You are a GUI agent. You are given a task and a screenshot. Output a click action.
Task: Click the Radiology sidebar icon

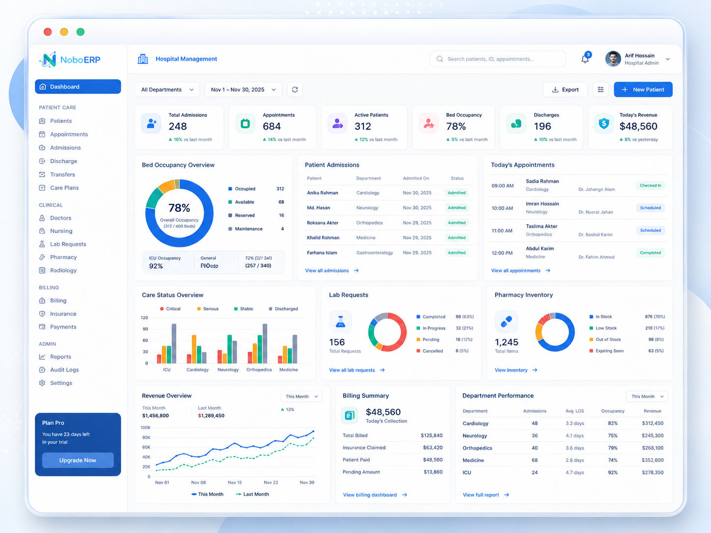[42, 270]
